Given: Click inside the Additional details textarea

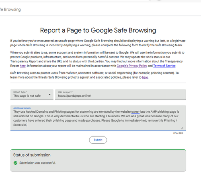Looking at the screenshot, I should click(x=98, y=118).
